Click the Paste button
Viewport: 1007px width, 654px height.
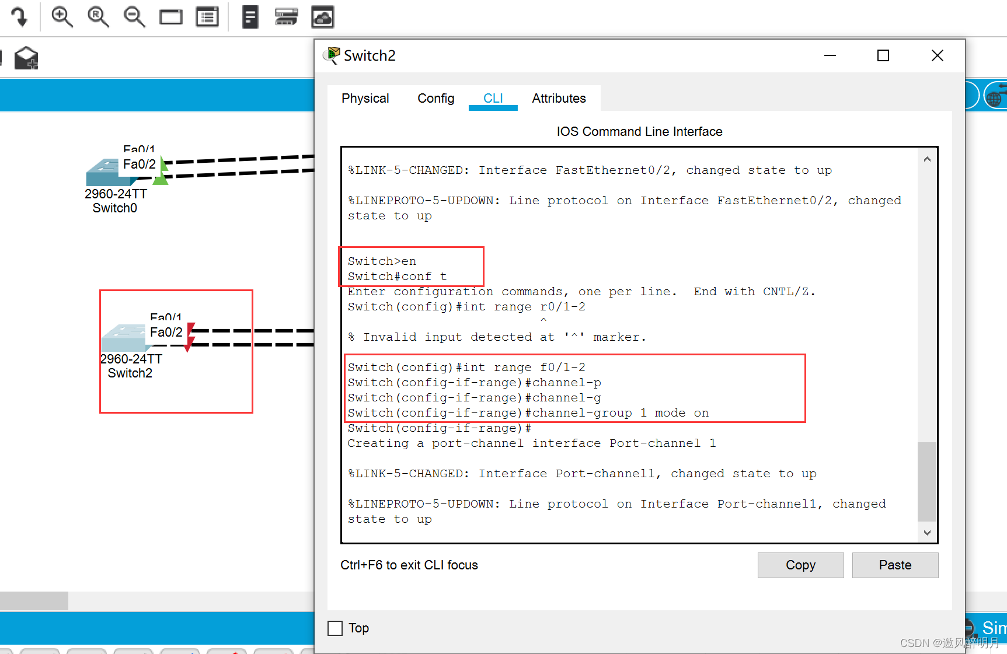coord(896,565)
